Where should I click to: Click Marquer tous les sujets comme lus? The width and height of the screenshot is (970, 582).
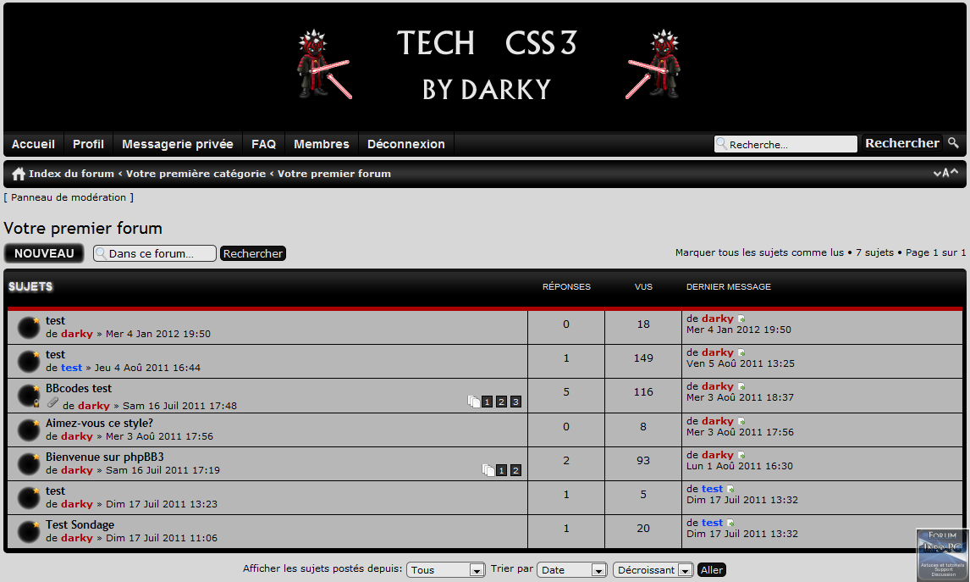[759, 252]
